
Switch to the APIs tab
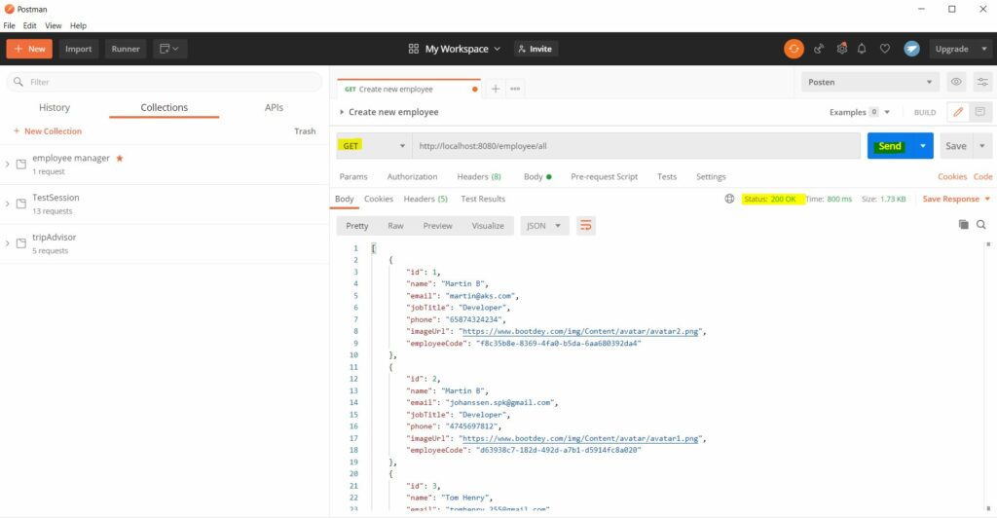coord(274,107)
